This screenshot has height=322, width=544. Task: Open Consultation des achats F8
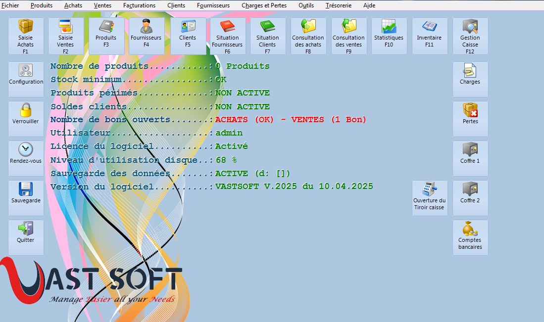pyautogui.click(x=308, y=36)
